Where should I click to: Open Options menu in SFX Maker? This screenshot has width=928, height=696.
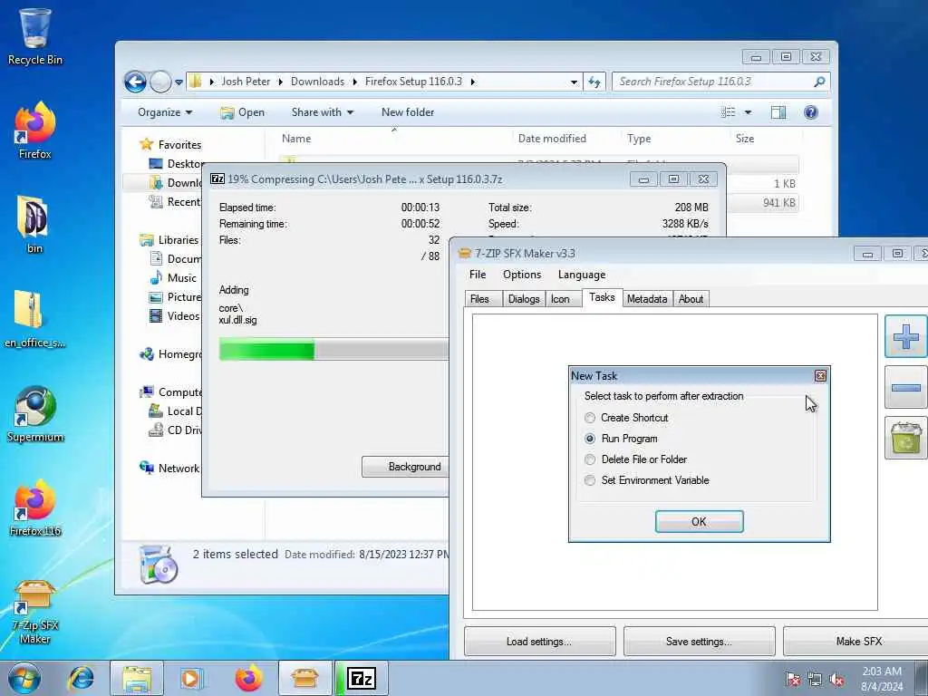[x=522, y=275]
